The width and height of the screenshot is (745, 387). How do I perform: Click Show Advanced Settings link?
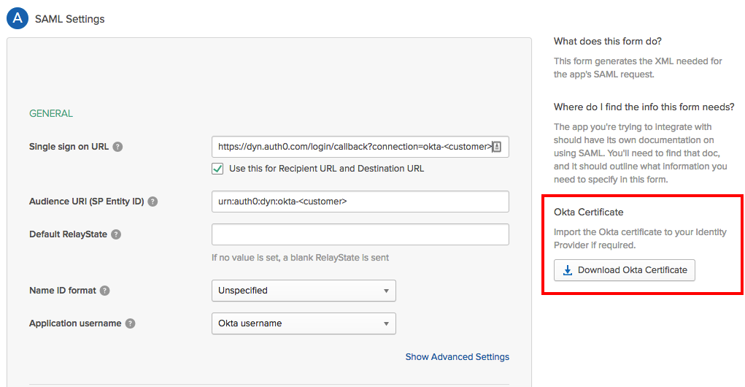pyautogui.click(x=457, y=357)
